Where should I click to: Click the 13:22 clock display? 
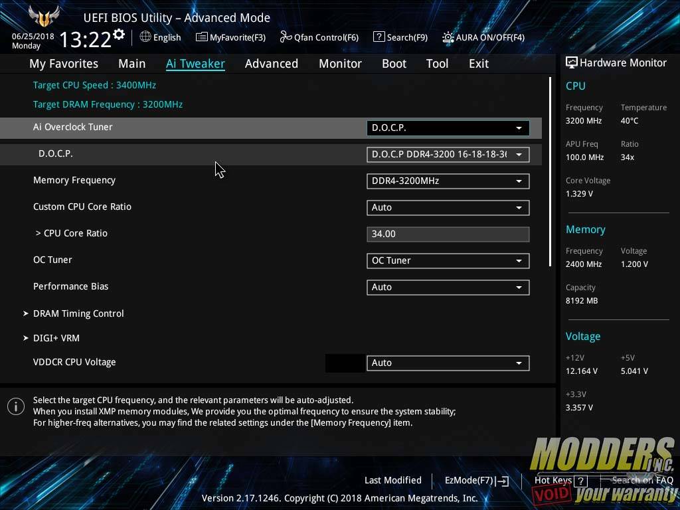(x=86, y=40)
